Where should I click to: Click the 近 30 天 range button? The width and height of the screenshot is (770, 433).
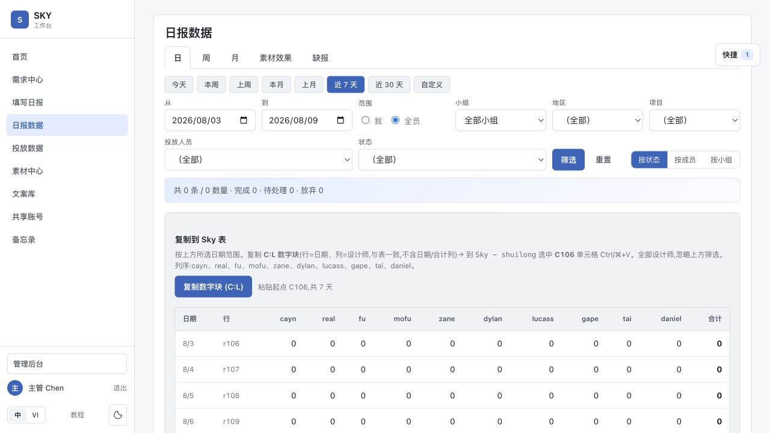389,85
